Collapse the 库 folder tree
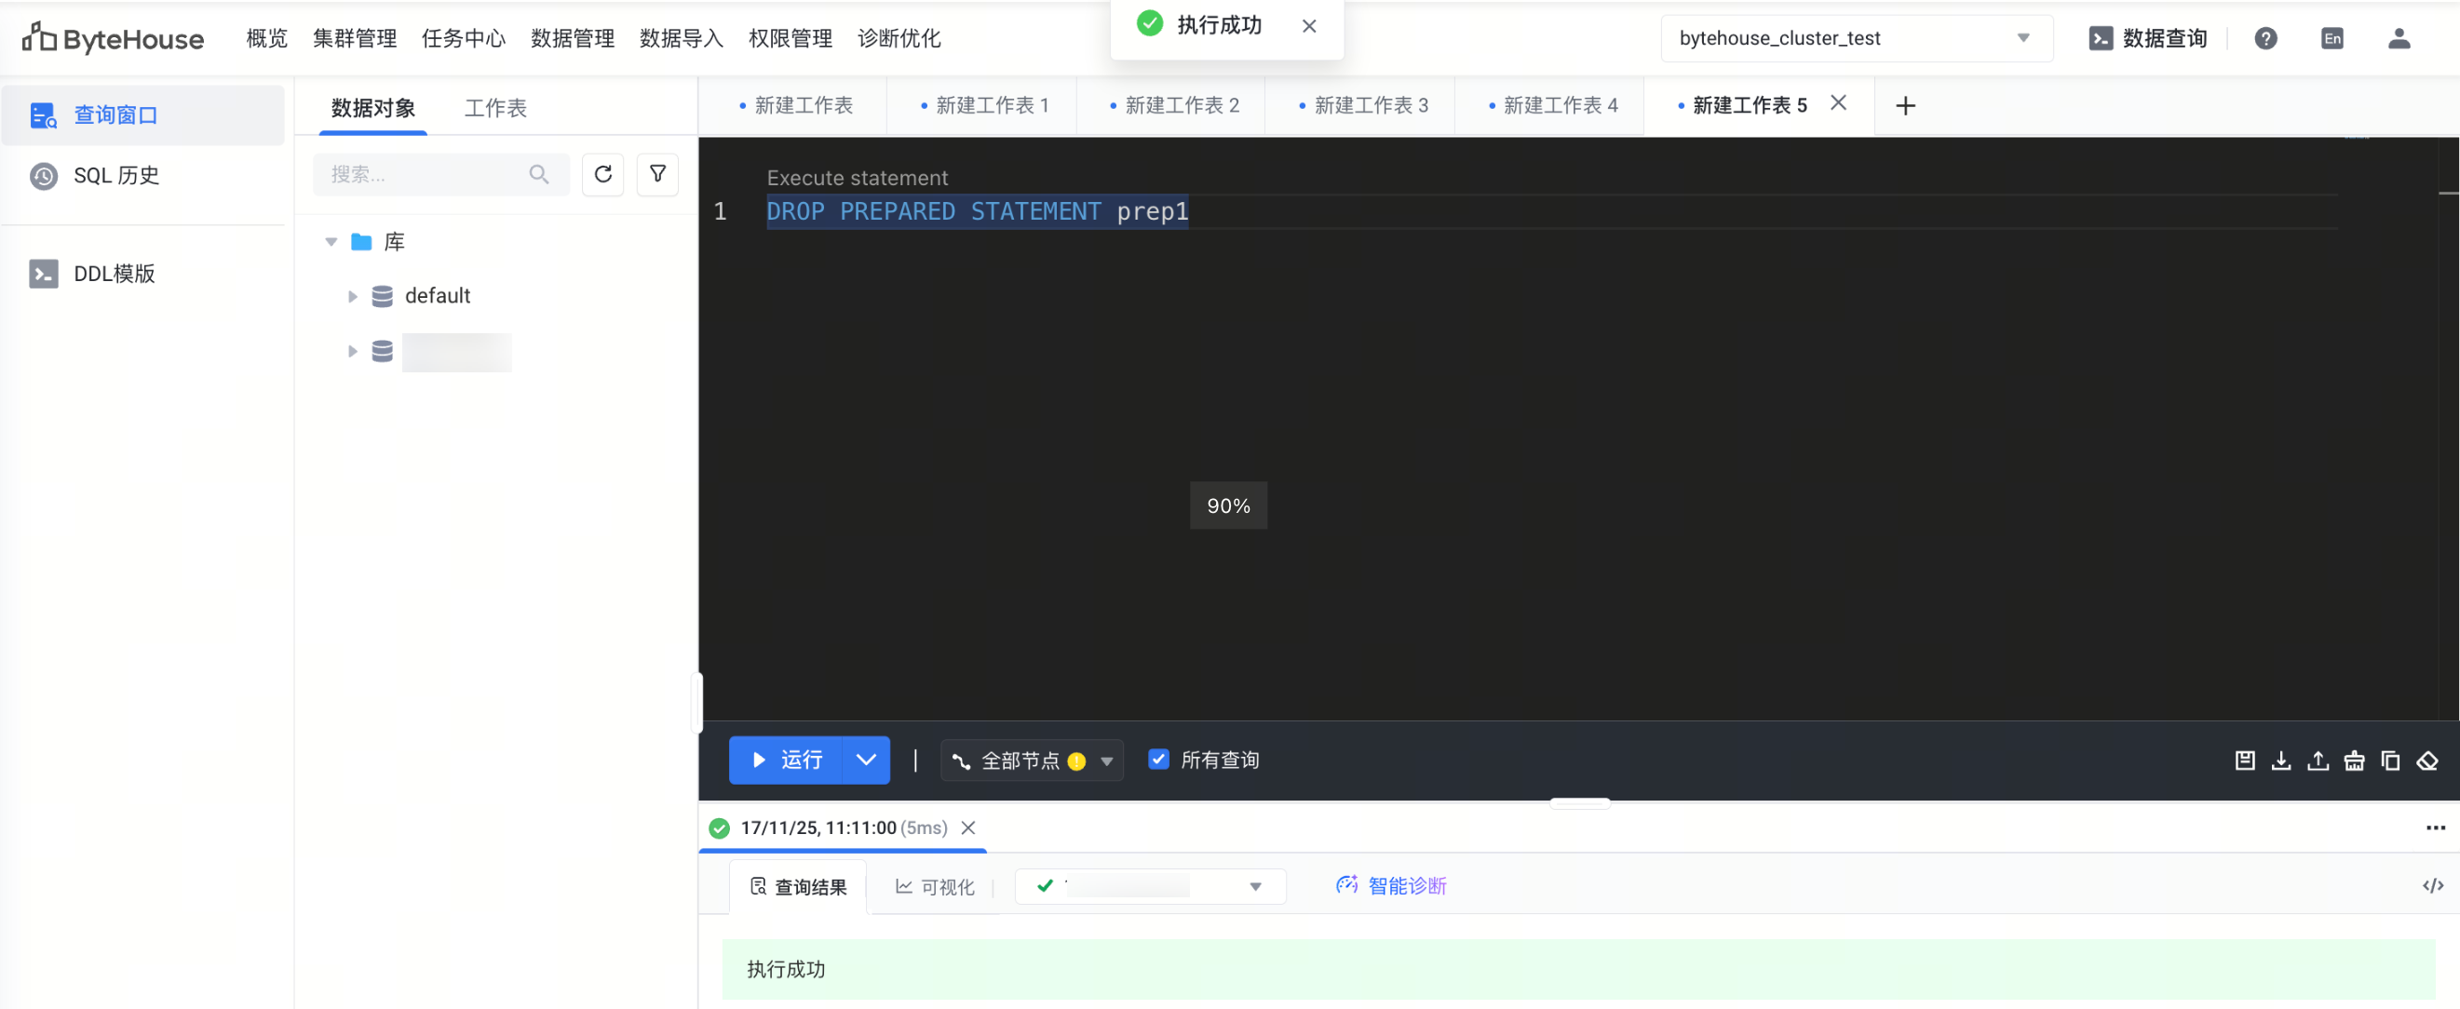 tap(331, 242)
